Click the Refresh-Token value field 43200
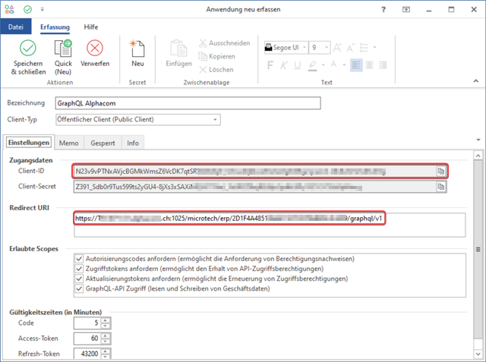 coord(88,354)
